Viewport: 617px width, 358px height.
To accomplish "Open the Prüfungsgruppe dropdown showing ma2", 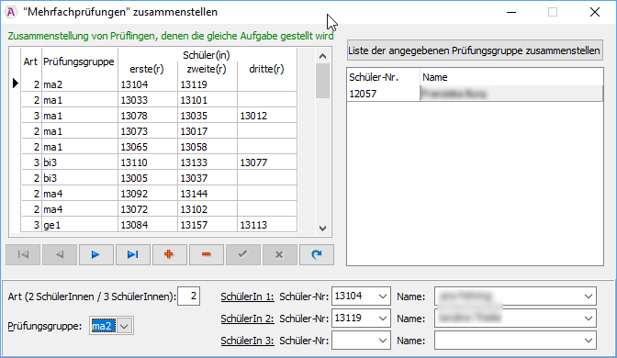I will pyautogui.click(x=124, y=326).
